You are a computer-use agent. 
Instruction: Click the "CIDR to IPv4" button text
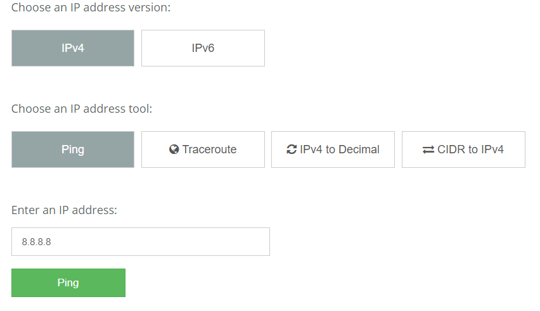pyautogui.click(x=470, y=150)
